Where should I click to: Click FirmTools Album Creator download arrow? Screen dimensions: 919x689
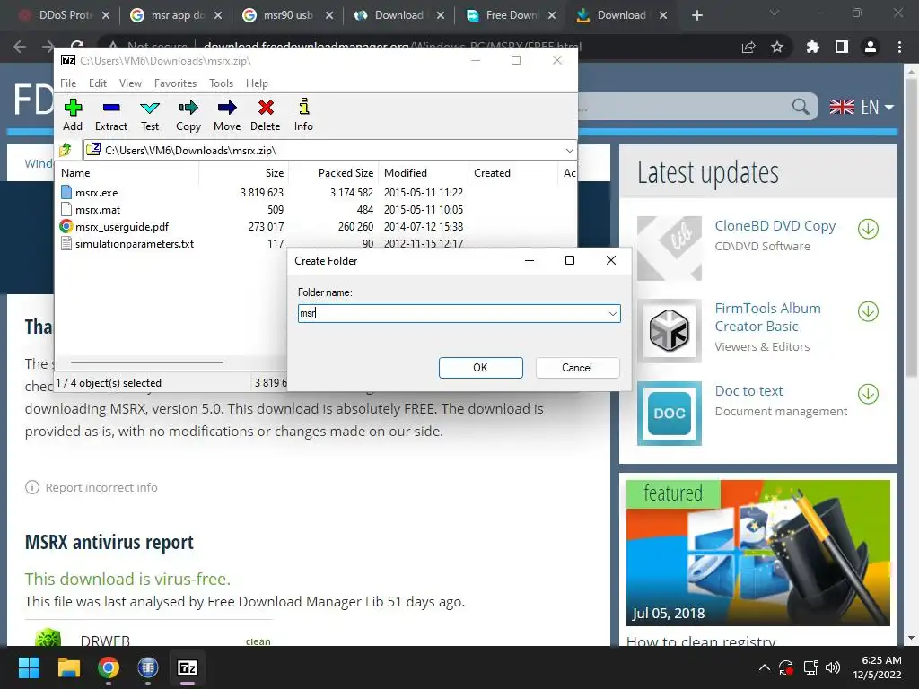click(x=868, y=311)
